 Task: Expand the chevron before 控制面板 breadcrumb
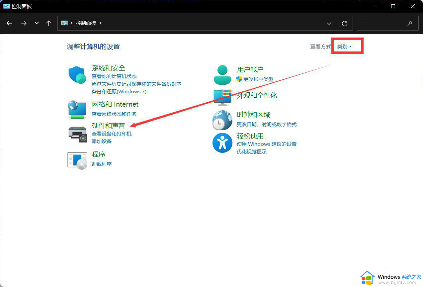(72, 23)
